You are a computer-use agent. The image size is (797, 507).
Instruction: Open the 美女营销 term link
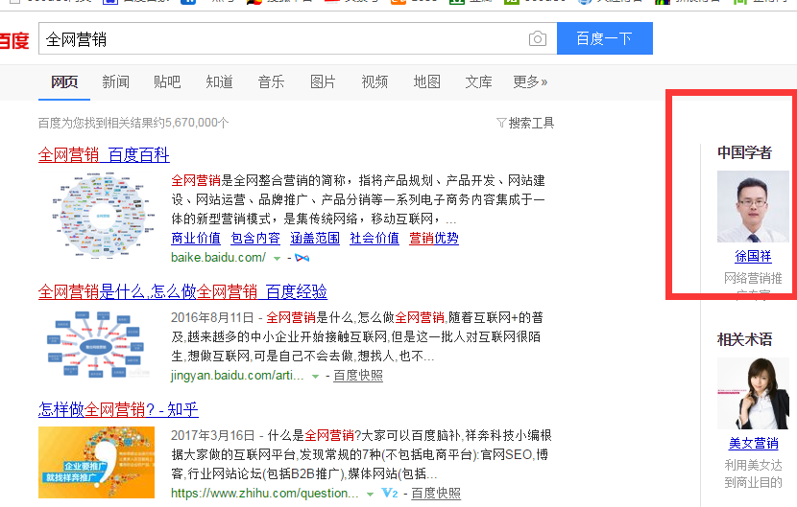(x=753, y=444)
